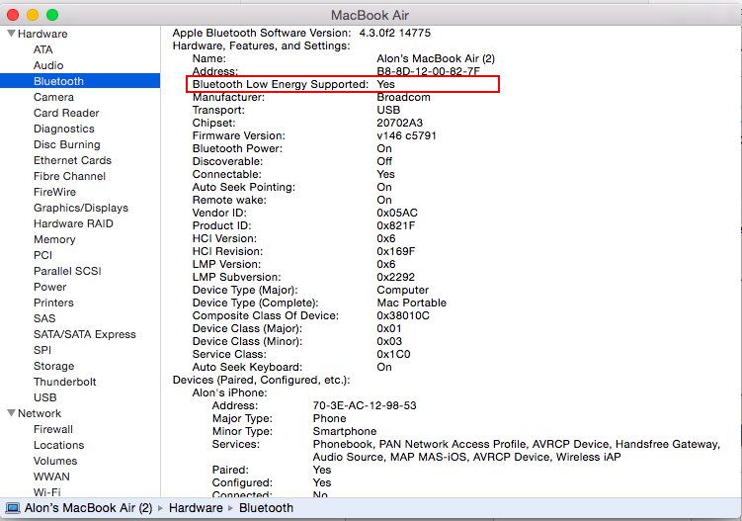This screenshot has height=521, width=742.
Task: Select Fibre Channel in the sidebar
Action: coord(69,176)
